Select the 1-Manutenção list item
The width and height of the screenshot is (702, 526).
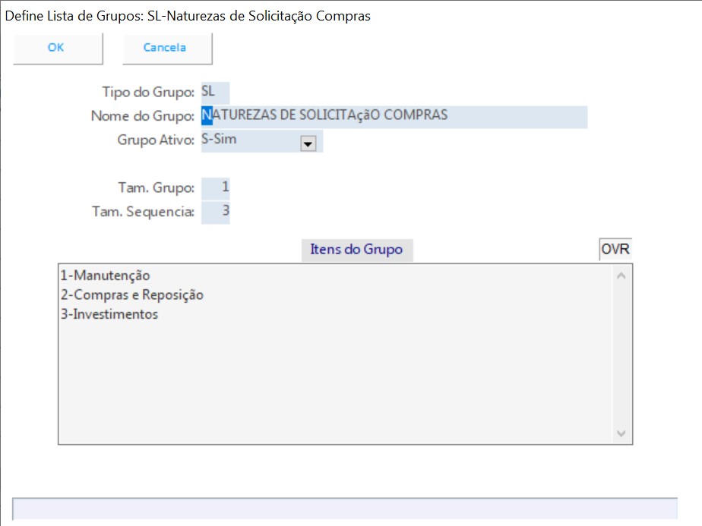[105, 276]
